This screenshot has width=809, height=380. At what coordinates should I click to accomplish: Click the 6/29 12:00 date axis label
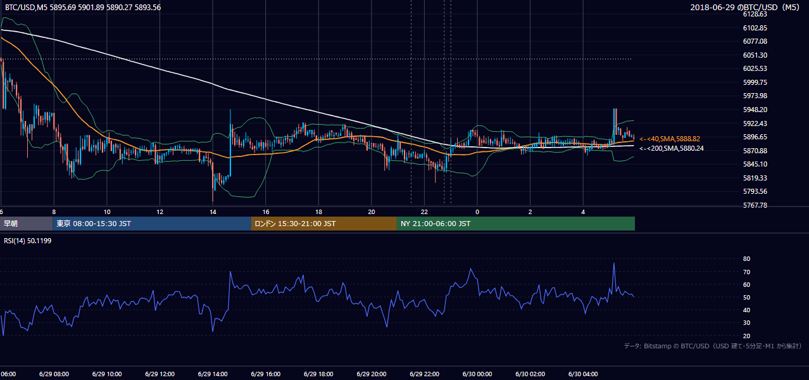click(x=160, y=374)
